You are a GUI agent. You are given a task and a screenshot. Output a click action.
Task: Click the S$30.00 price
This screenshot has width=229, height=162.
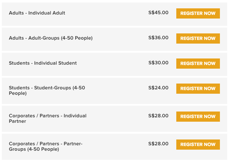pos(158,63)
